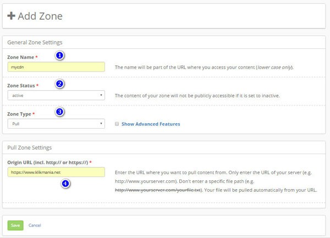Enable the Show Advanced Features checkbox
Viewport: 330px width, 238px height.
pyautogui.click(x=116, y=124)
